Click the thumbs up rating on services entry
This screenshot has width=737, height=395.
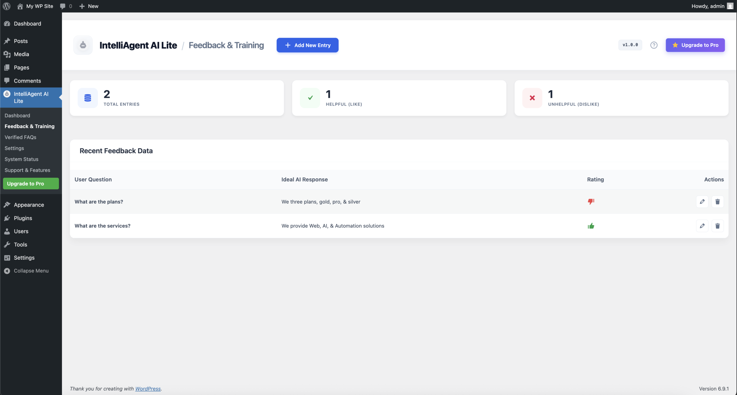point(591,226)
